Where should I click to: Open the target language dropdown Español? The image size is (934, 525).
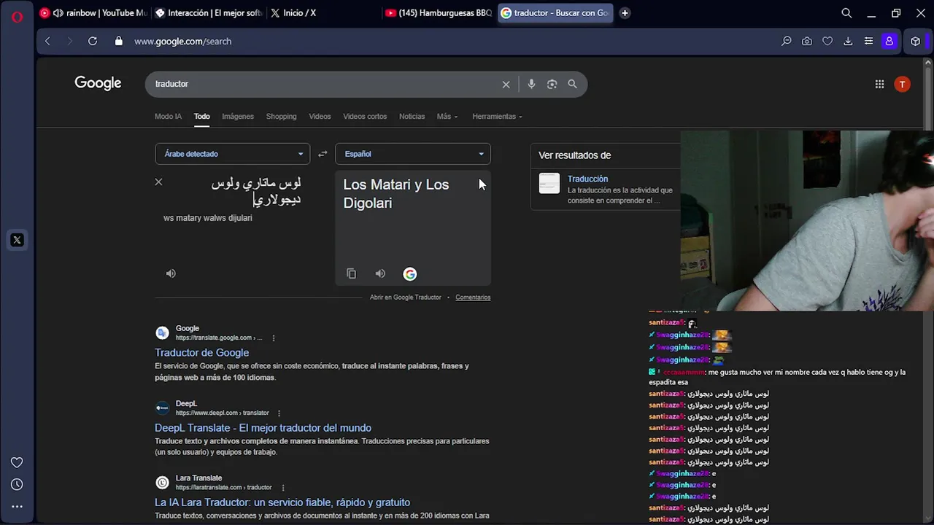[x=413, y=154]
